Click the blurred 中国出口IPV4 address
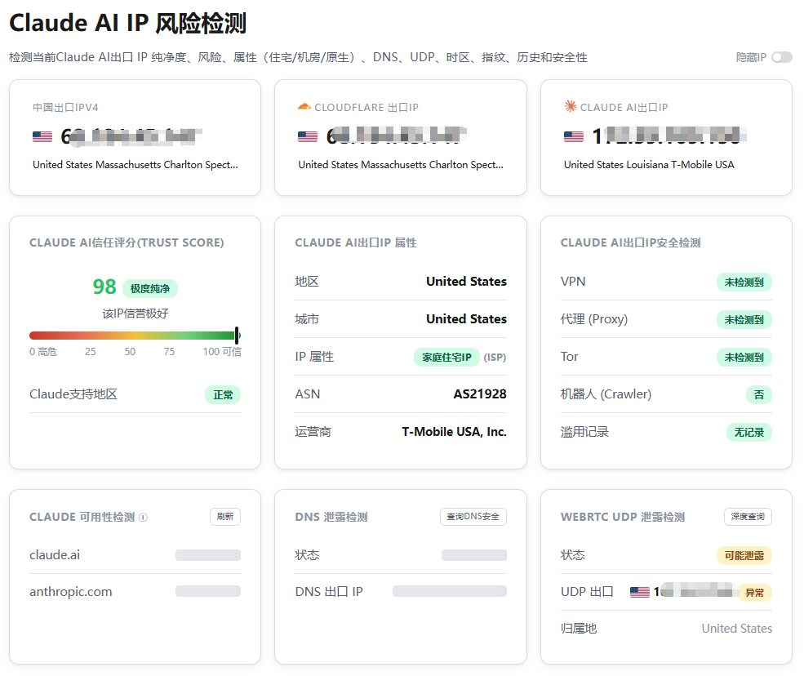The image size is (804, 676). pos(131,136)
